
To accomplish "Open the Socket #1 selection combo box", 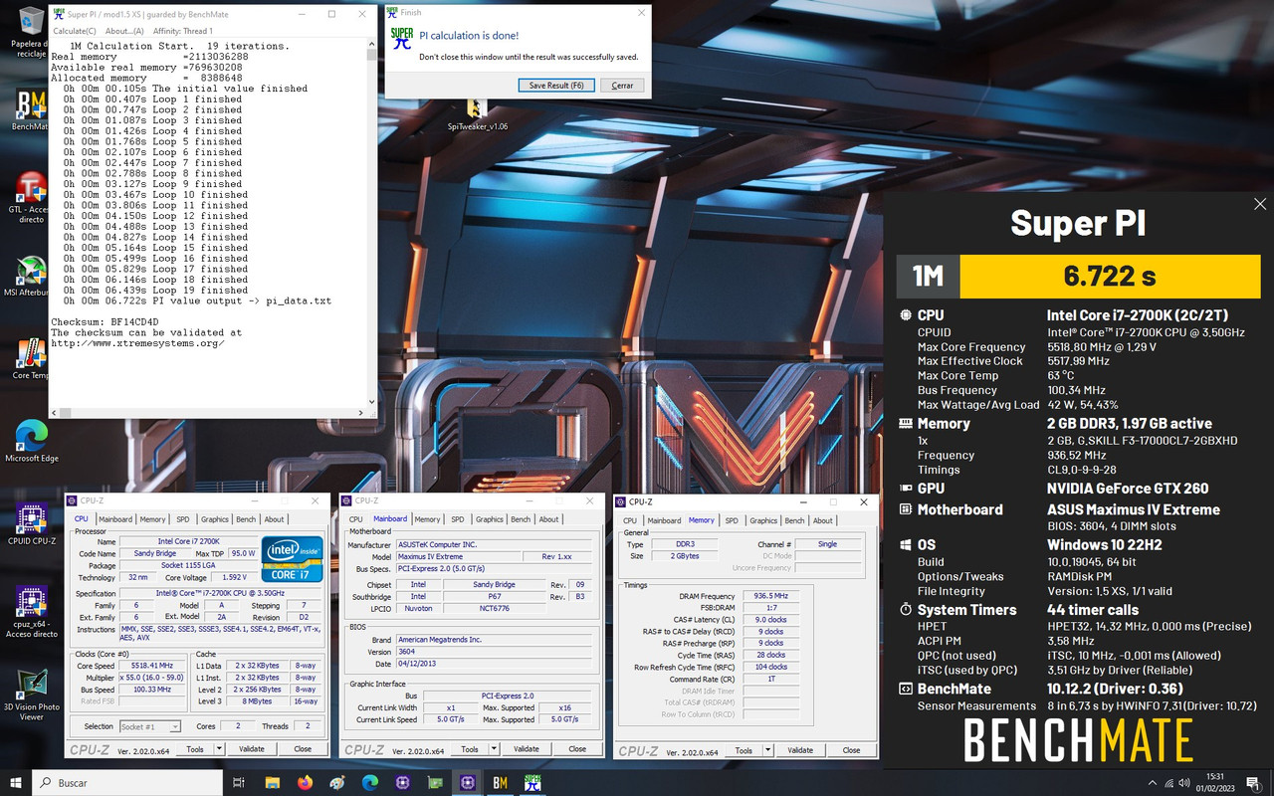I will (148, 726).
